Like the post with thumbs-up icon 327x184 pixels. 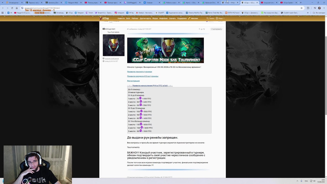click(202, 29)
